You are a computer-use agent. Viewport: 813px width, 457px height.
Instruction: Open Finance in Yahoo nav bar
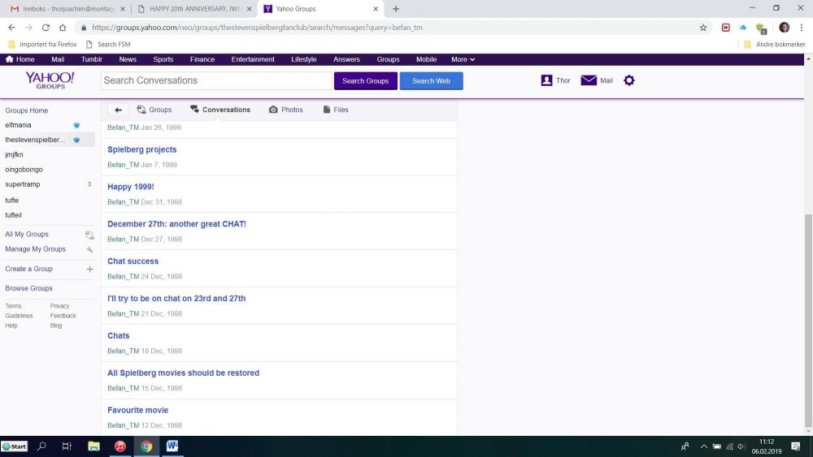click(x=202, y=59)
